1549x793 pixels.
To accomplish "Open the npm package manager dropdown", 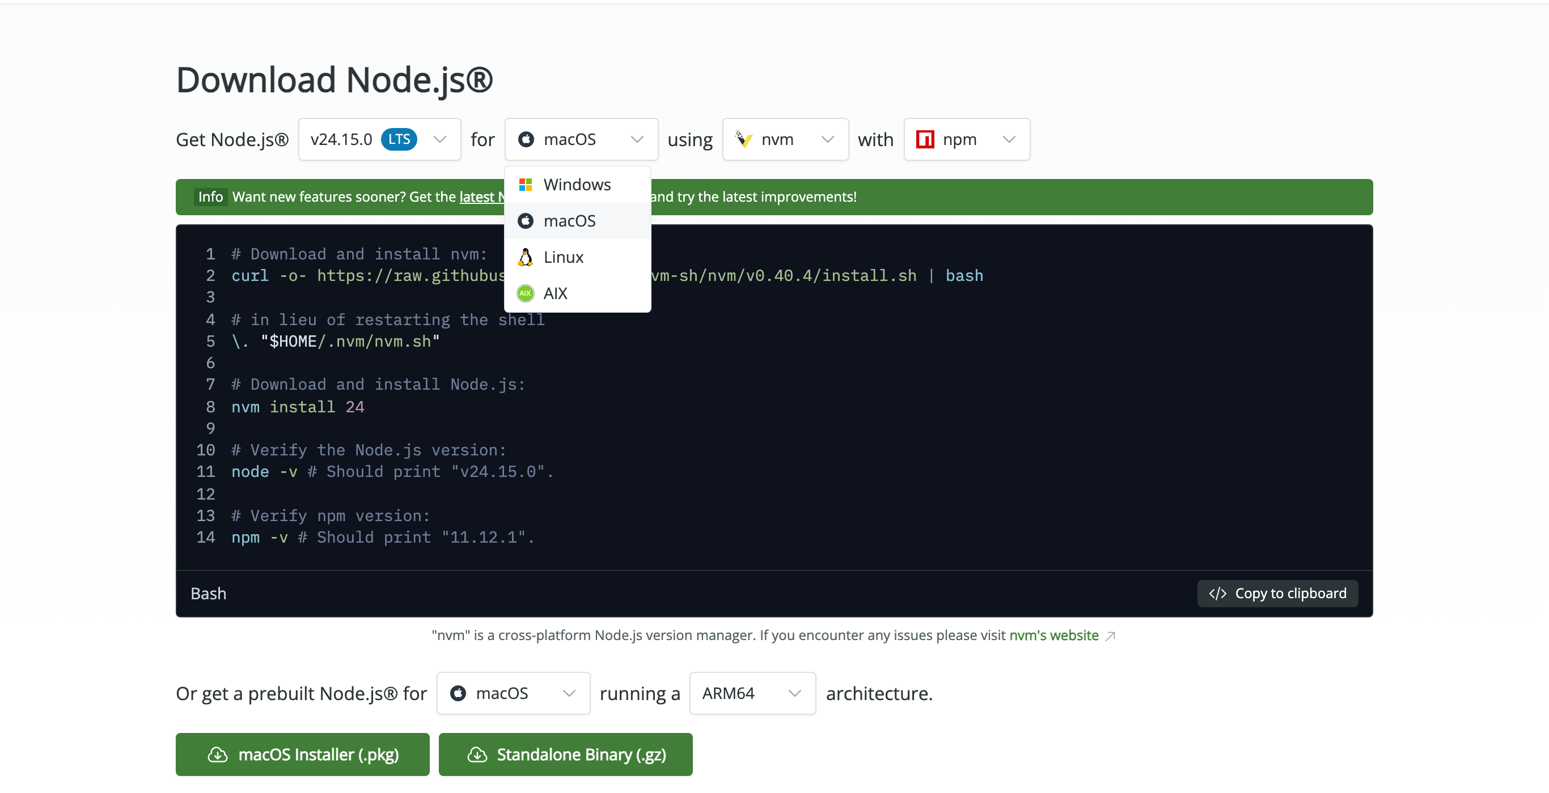I will pyautogui.click(x=967, y=139).
